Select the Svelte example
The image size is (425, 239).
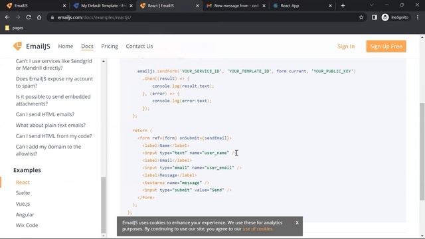pyautogui.click(x=23, y=193)
